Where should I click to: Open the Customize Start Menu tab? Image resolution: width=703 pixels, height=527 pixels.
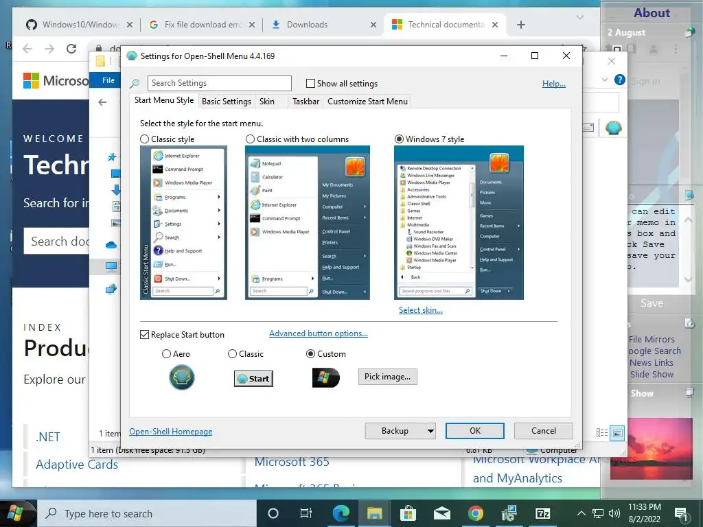368,102
